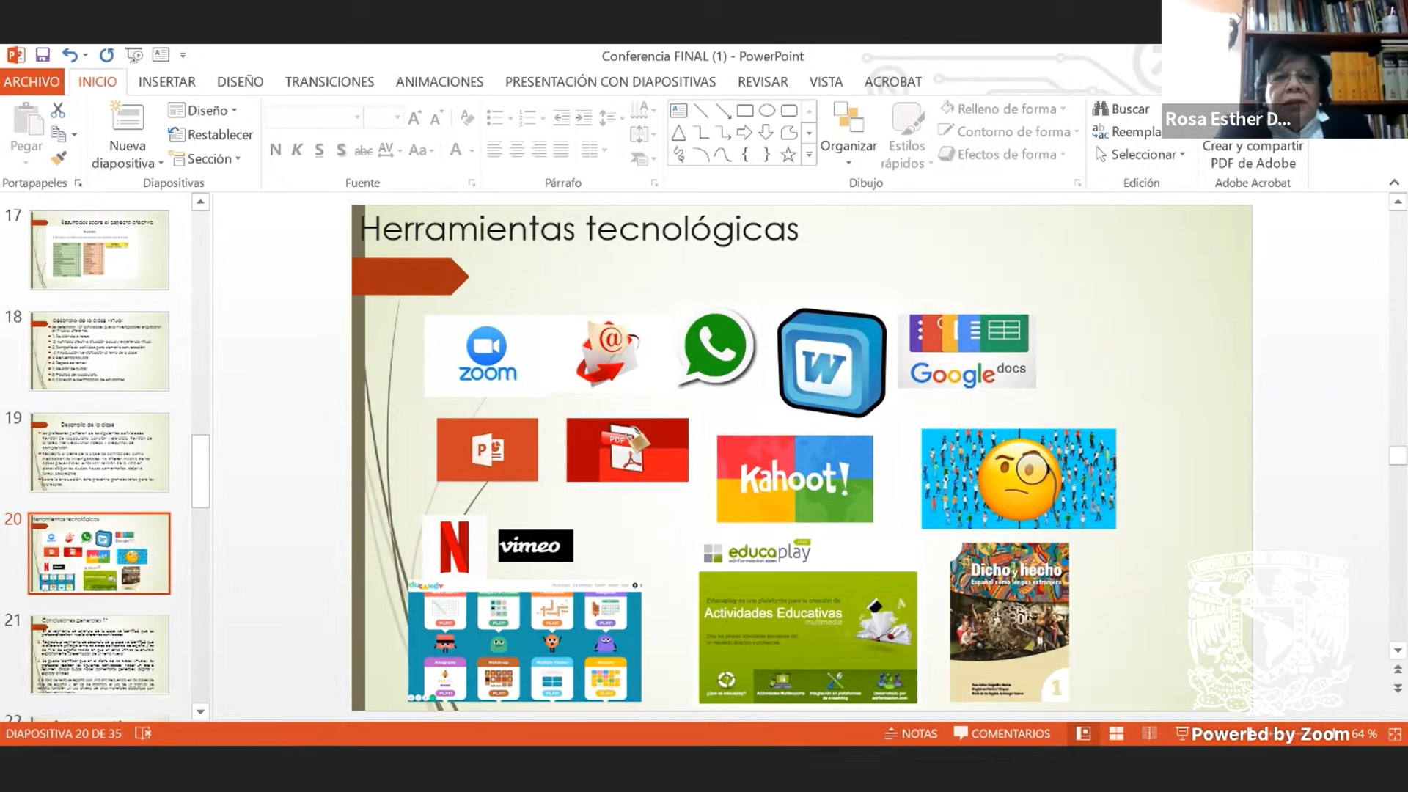Viewport: 1408px width, 792px height.
Task: Click the Netflix N logo on slide
Action: pos(454,546)
